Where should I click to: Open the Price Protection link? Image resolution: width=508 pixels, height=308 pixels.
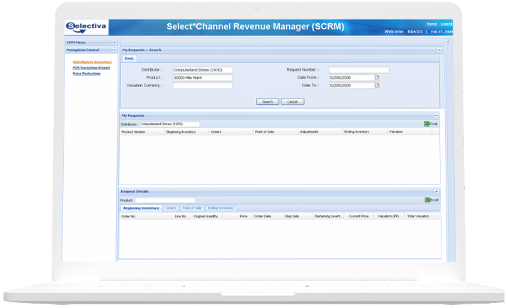point(86,73)
